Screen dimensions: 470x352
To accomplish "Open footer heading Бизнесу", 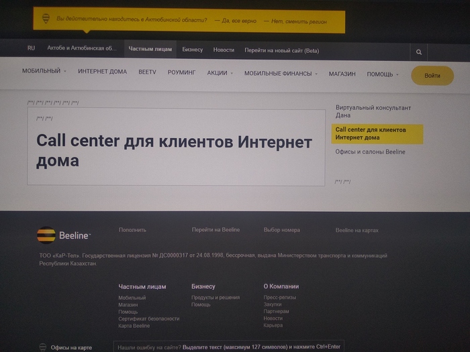I will click(x=203, y=286).
